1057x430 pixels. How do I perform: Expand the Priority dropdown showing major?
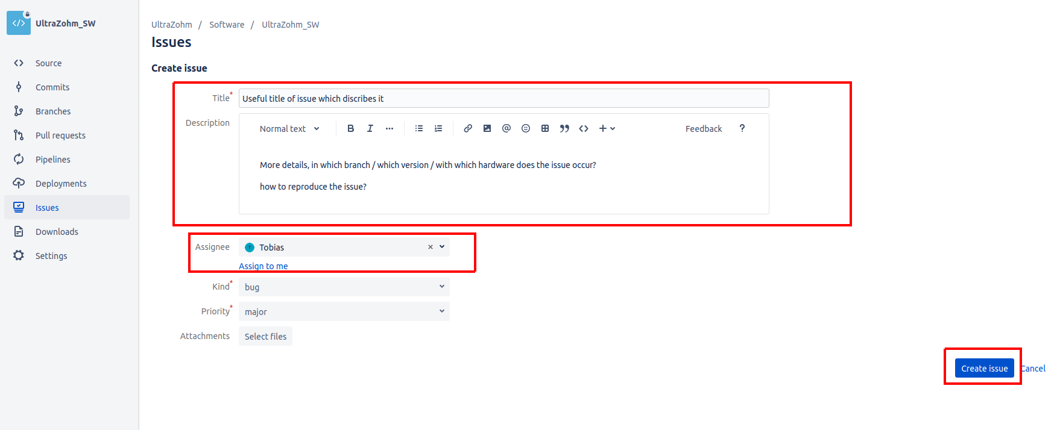(344, 311)
